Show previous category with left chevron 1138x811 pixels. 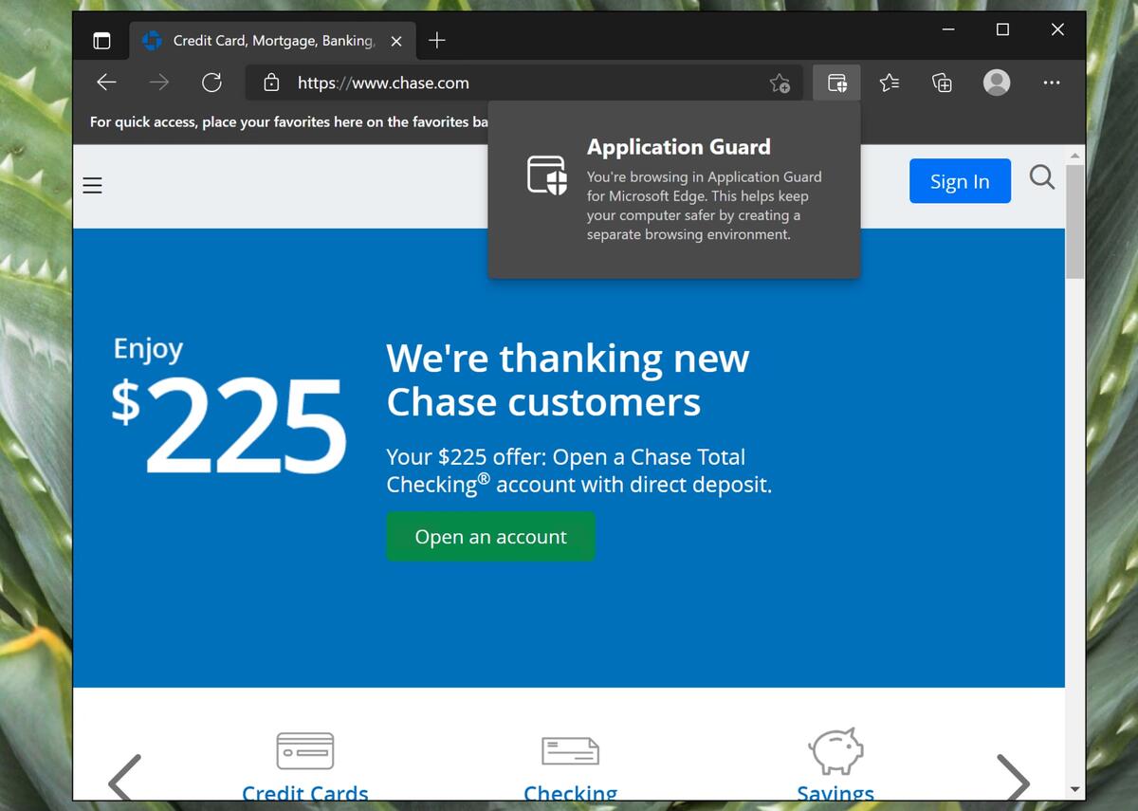(124, 778)
